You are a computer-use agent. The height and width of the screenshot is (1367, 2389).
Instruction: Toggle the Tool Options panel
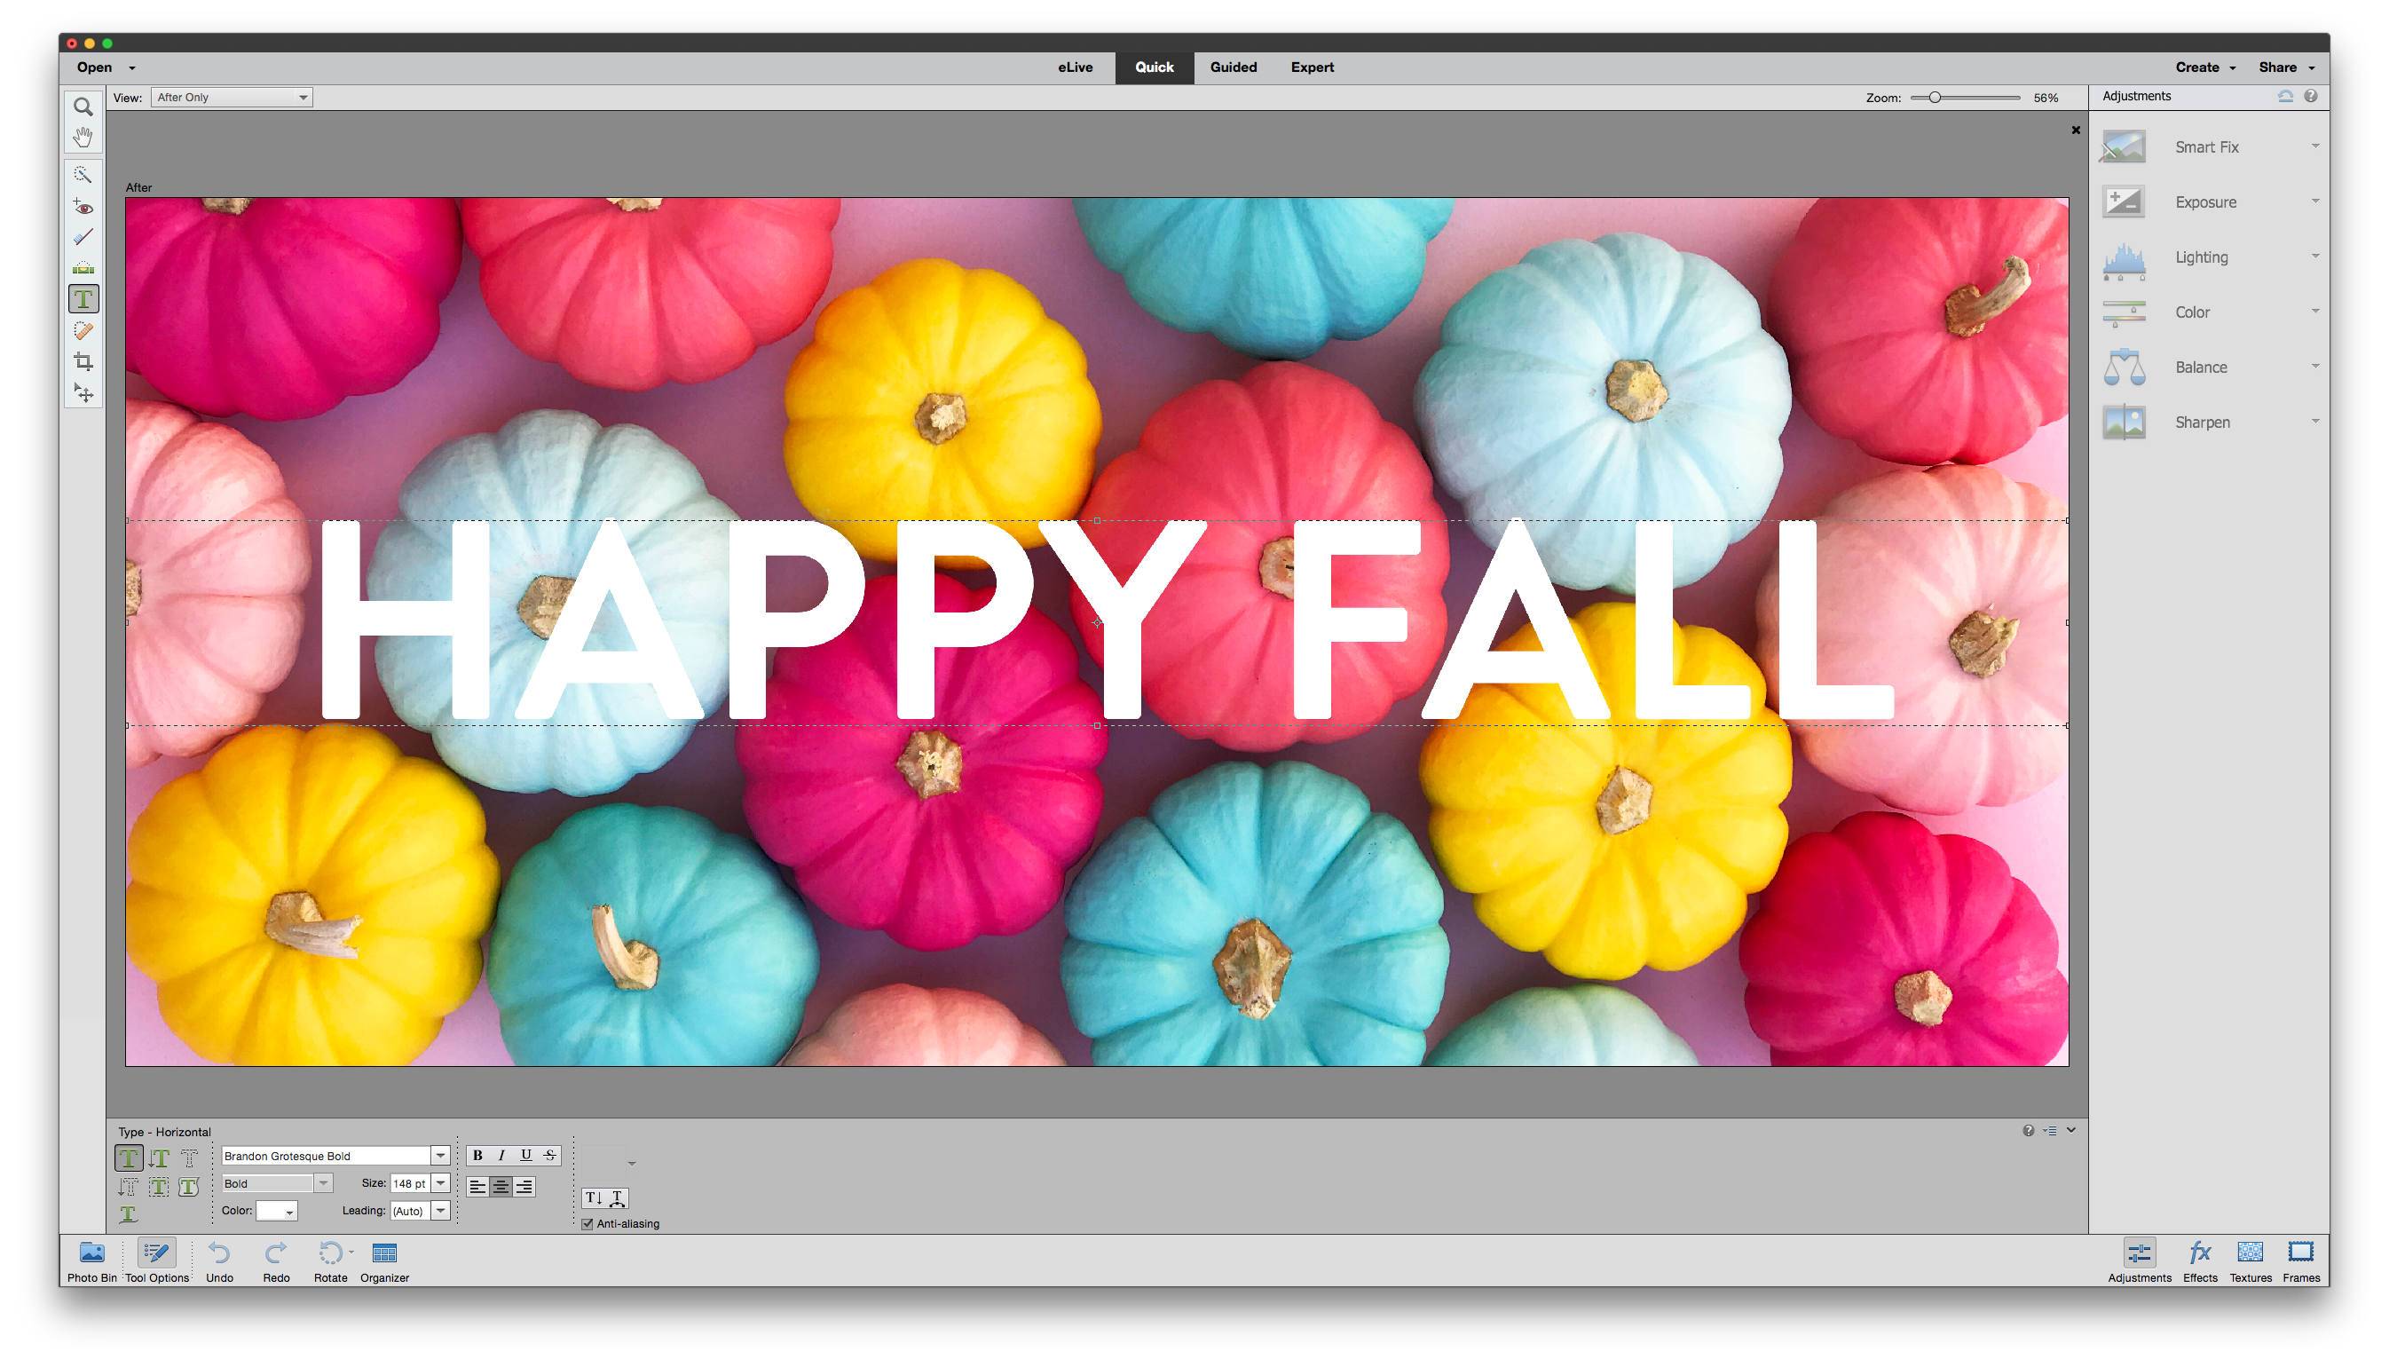pos(157,1260)
